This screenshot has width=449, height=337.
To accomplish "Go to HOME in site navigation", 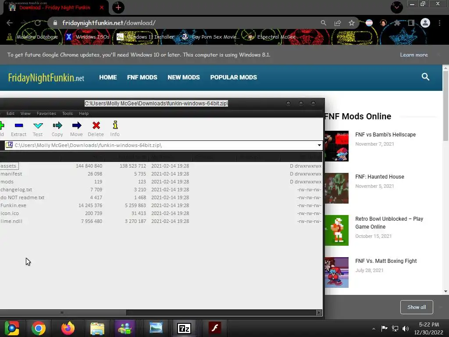I will pyautogui.click(x=108, y=77).
